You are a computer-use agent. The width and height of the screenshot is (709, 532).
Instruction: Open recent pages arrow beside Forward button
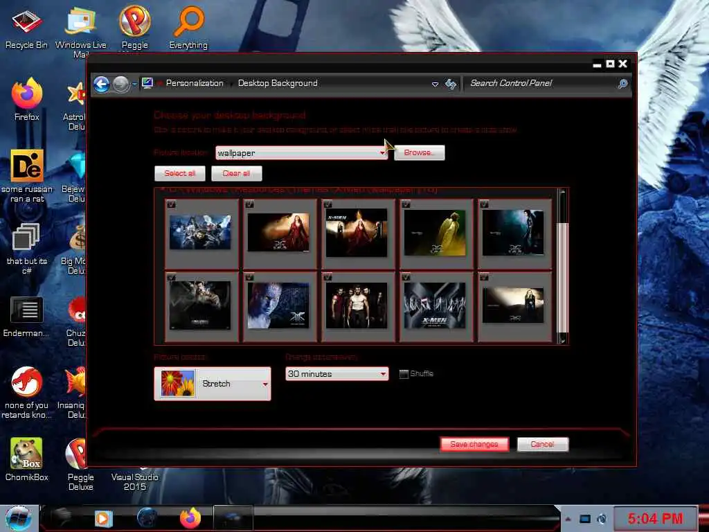coord(135,84)
